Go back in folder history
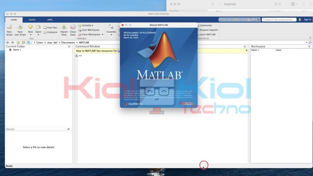313x176 pixels. pyautogui.click(x=8, y=43)
